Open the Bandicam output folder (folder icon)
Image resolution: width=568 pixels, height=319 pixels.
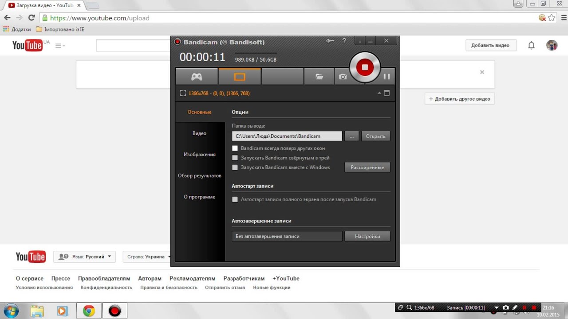[x=319, y=77]
